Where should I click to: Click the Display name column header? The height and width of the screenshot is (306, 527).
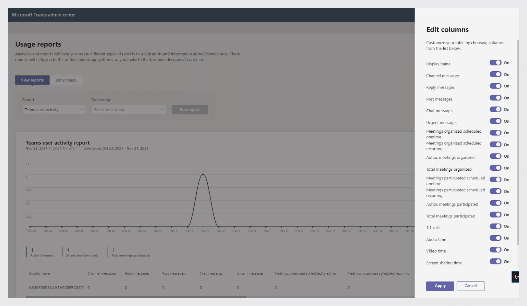point(40,273)
